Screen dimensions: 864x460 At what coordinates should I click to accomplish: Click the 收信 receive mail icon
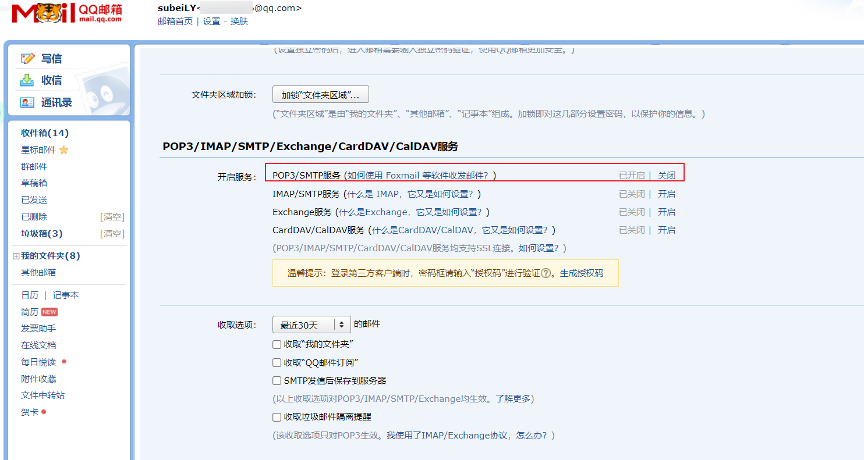(x=27, y=80)
